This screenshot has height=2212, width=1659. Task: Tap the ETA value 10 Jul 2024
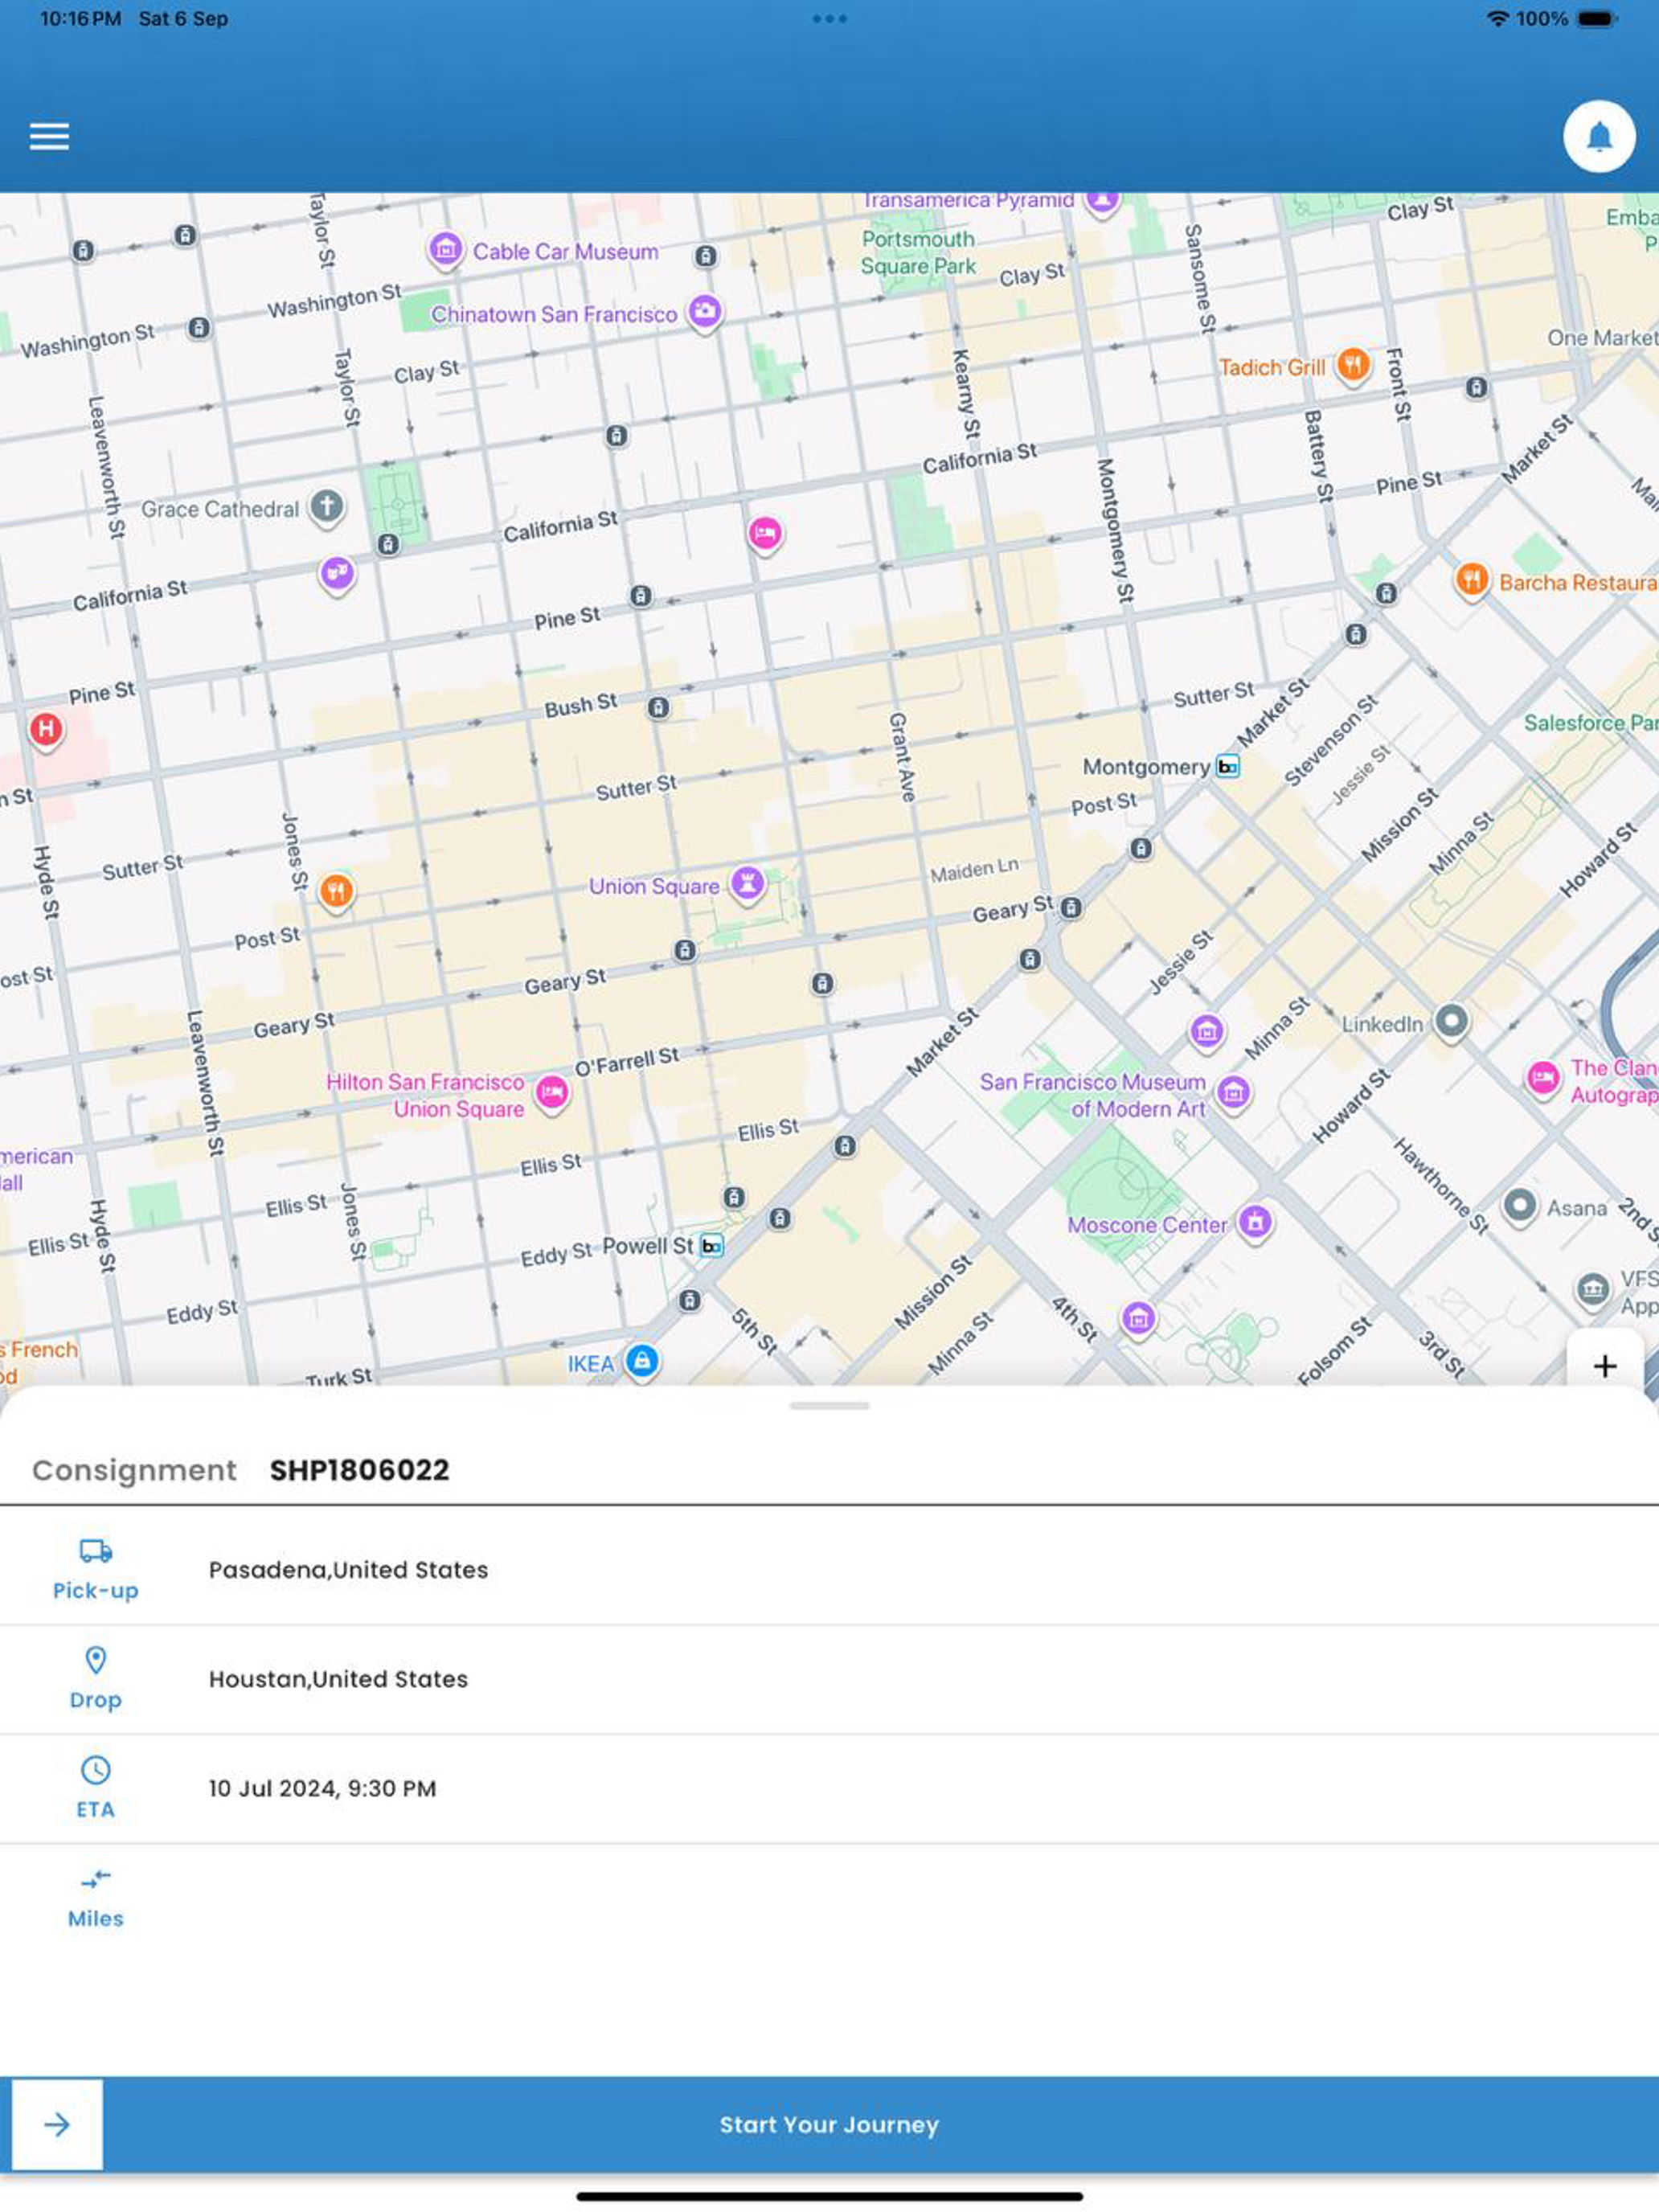click(x=322, y=1789)
